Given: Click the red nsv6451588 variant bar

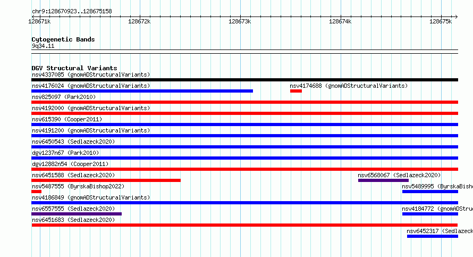Looking at the screenshot, I should (x=106, y=180).
